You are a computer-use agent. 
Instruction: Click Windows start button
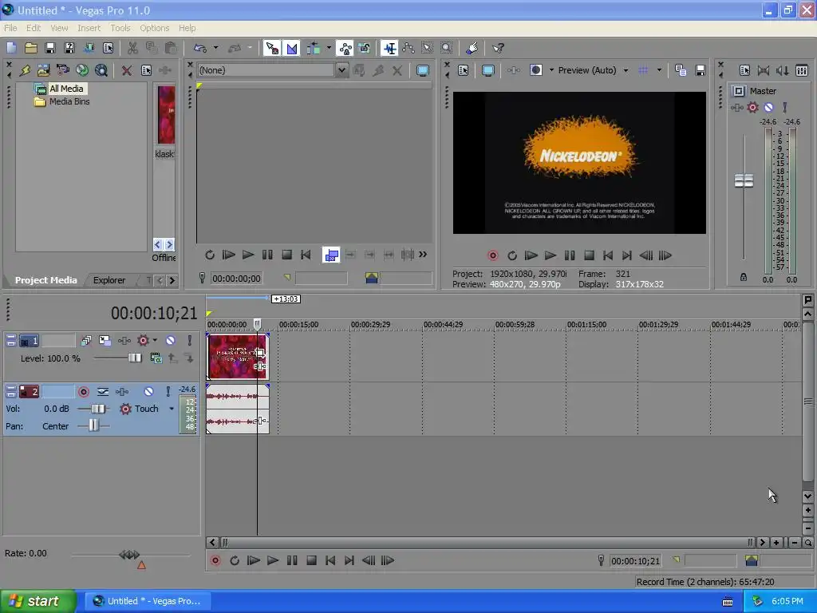coord(38,601)
